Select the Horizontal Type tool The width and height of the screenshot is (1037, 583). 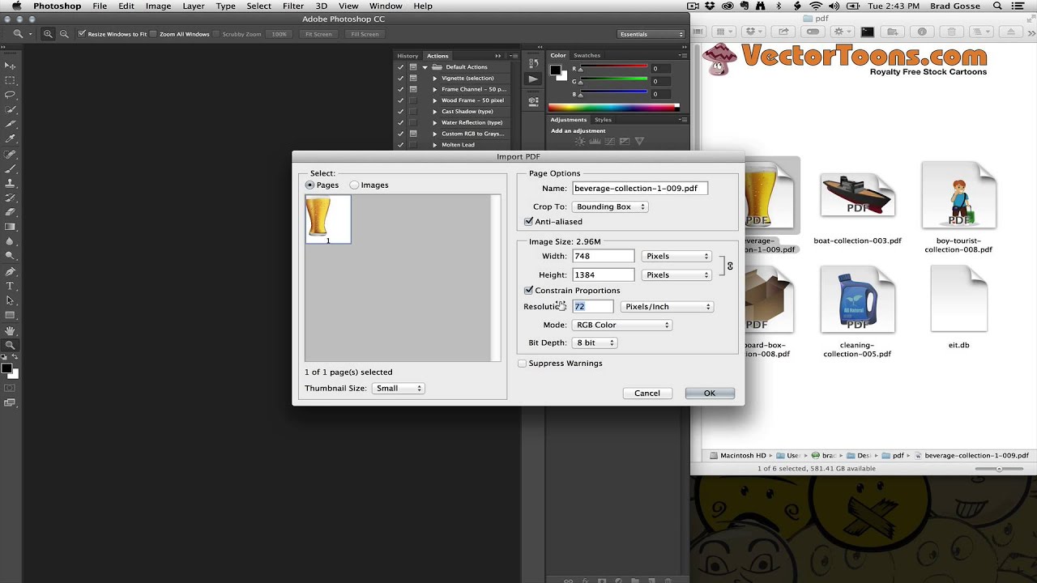pos(11,286)
